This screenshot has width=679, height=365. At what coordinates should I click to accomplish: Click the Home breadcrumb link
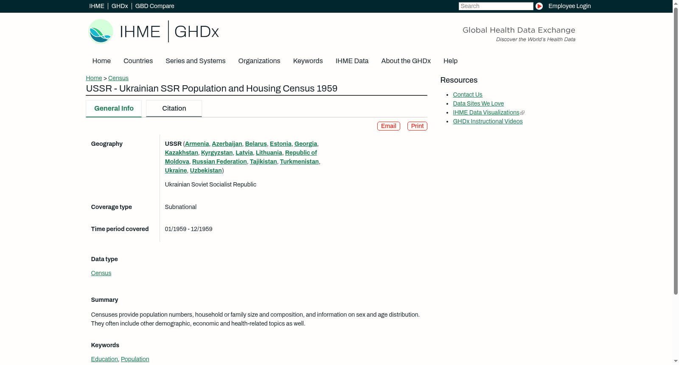(94, 78)
